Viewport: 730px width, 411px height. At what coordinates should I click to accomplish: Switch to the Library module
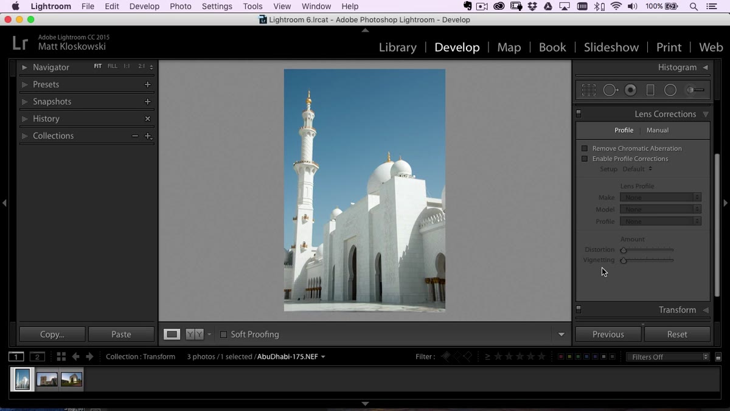(398, 47)
